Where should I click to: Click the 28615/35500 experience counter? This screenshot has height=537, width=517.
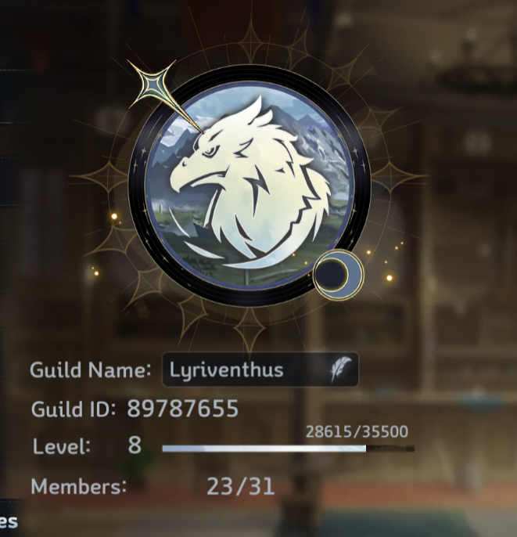[x=357, y=432]
